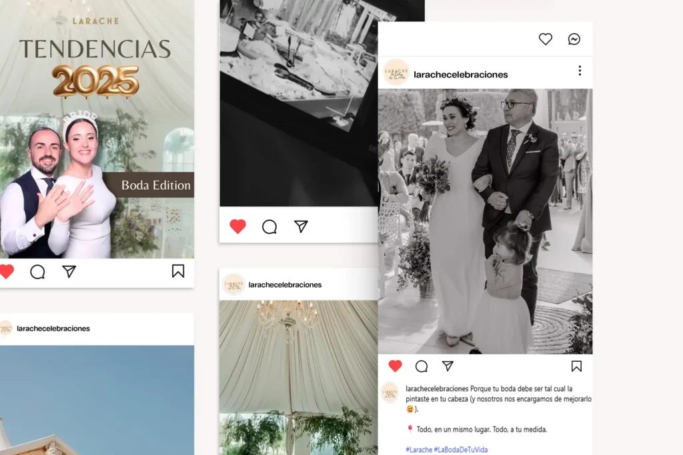Open the Messenger icon at top
Viewport: 683px width, 455px height.
[x=574, y=39]
